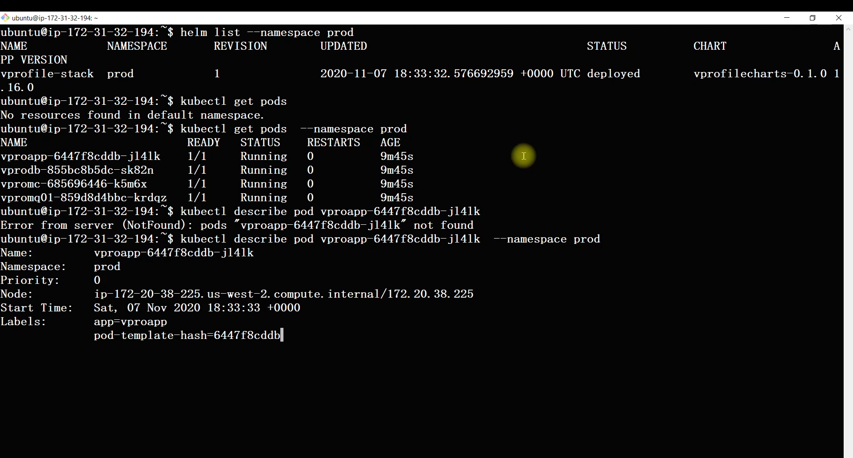The height and width of the screenshot is (458, 853).
Task: Click the 'vprofile-stack' release name
Action: coord(47,74)
